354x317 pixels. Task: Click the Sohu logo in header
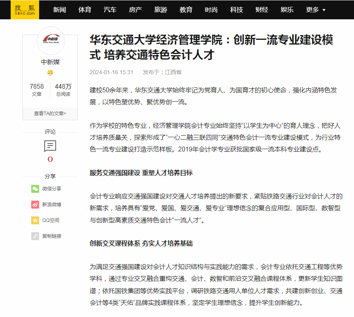click(x=25, y=10)
